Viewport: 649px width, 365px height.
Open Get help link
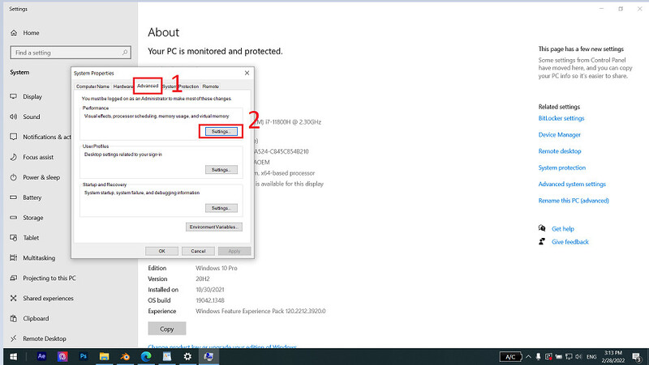562,229
